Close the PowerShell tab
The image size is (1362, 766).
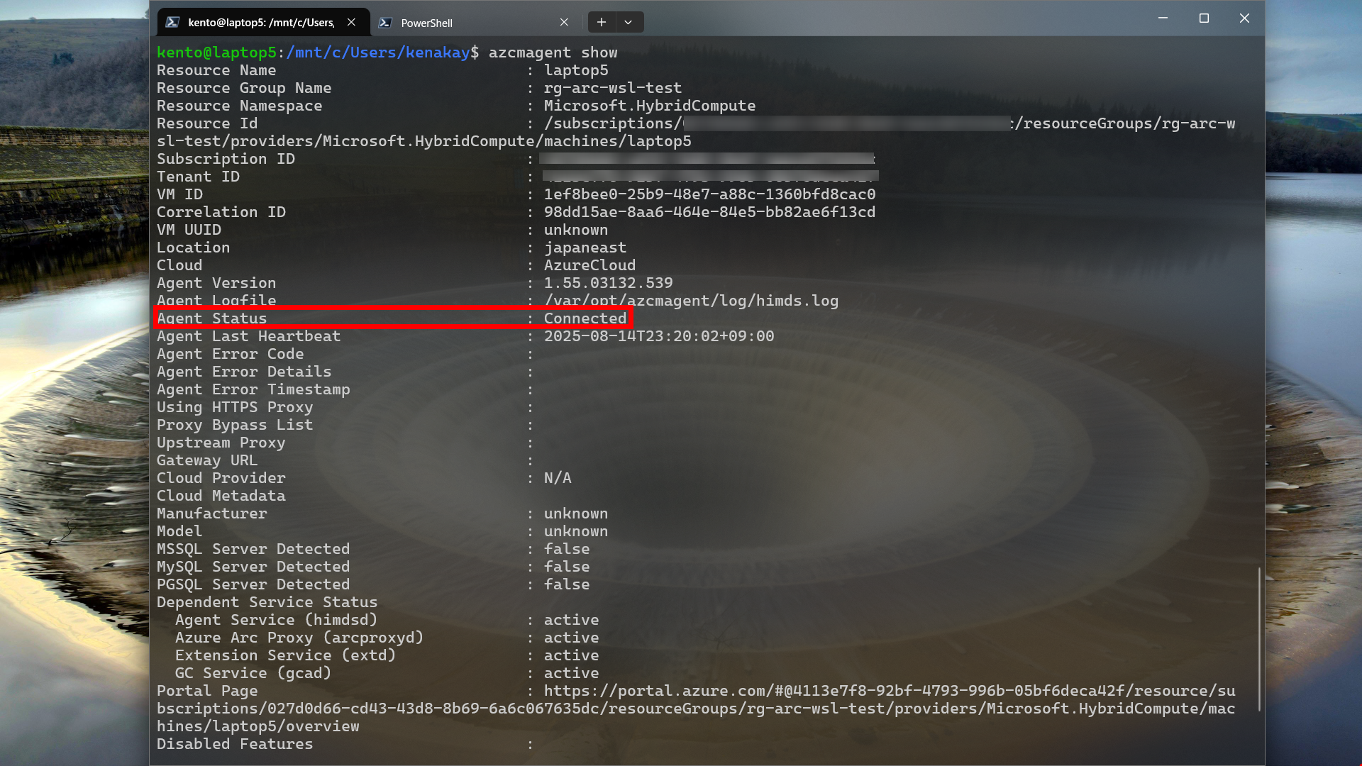(x=564, y=23)
